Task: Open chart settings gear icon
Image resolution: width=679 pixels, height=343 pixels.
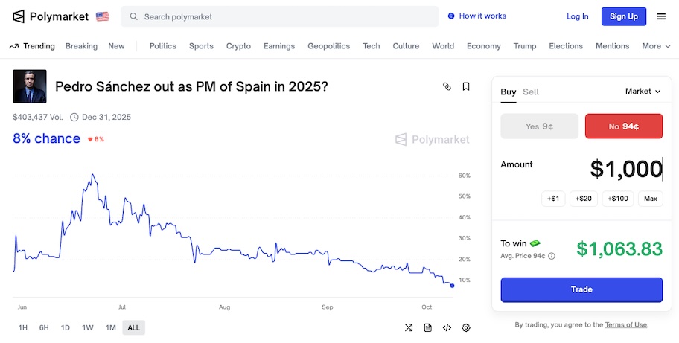Action: [x=466, y=327]
